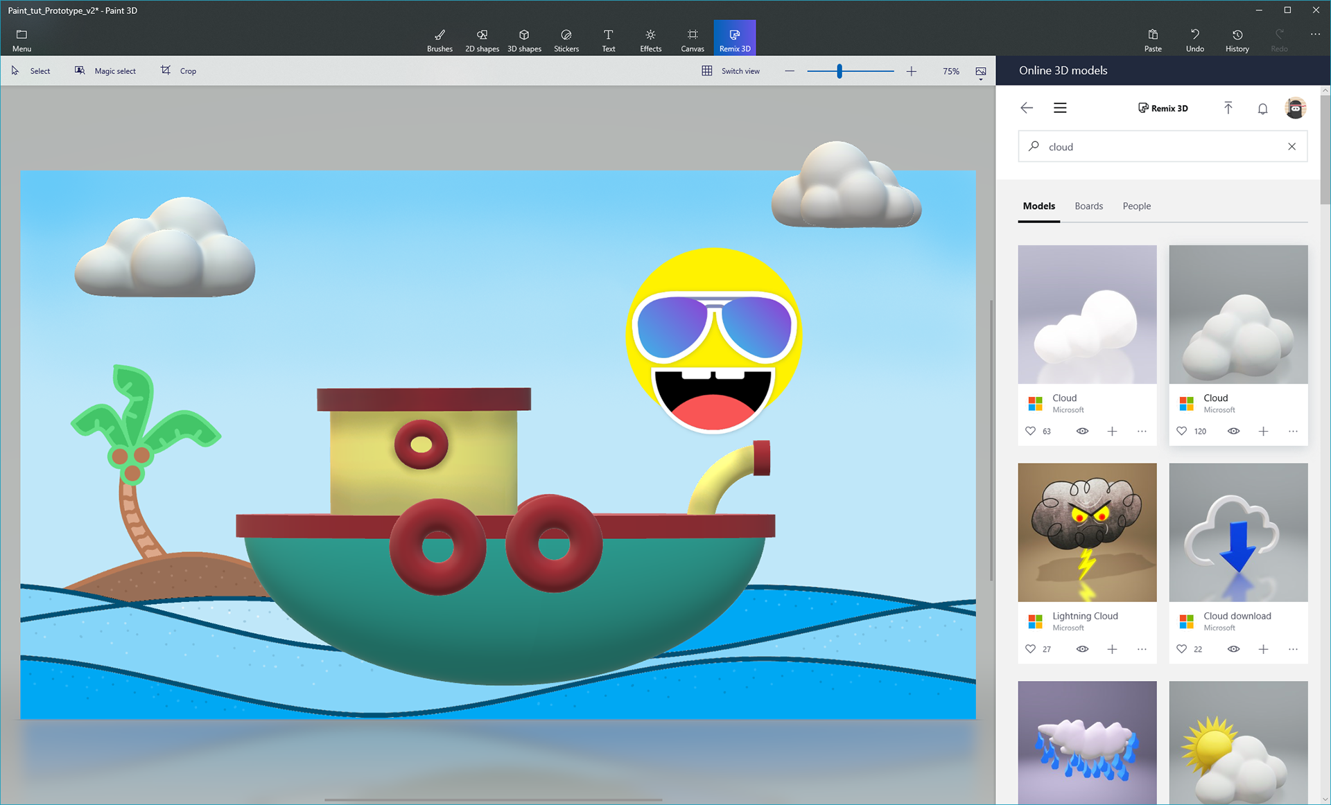Preview the first Cloud model with eye icon

pyautogui.click(x=1082, y=431)
